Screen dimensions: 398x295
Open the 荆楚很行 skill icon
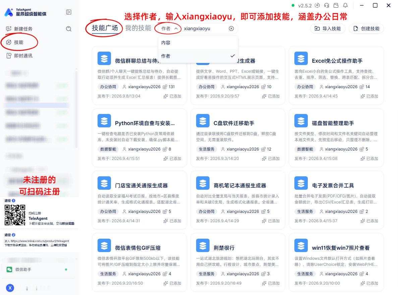203,245
